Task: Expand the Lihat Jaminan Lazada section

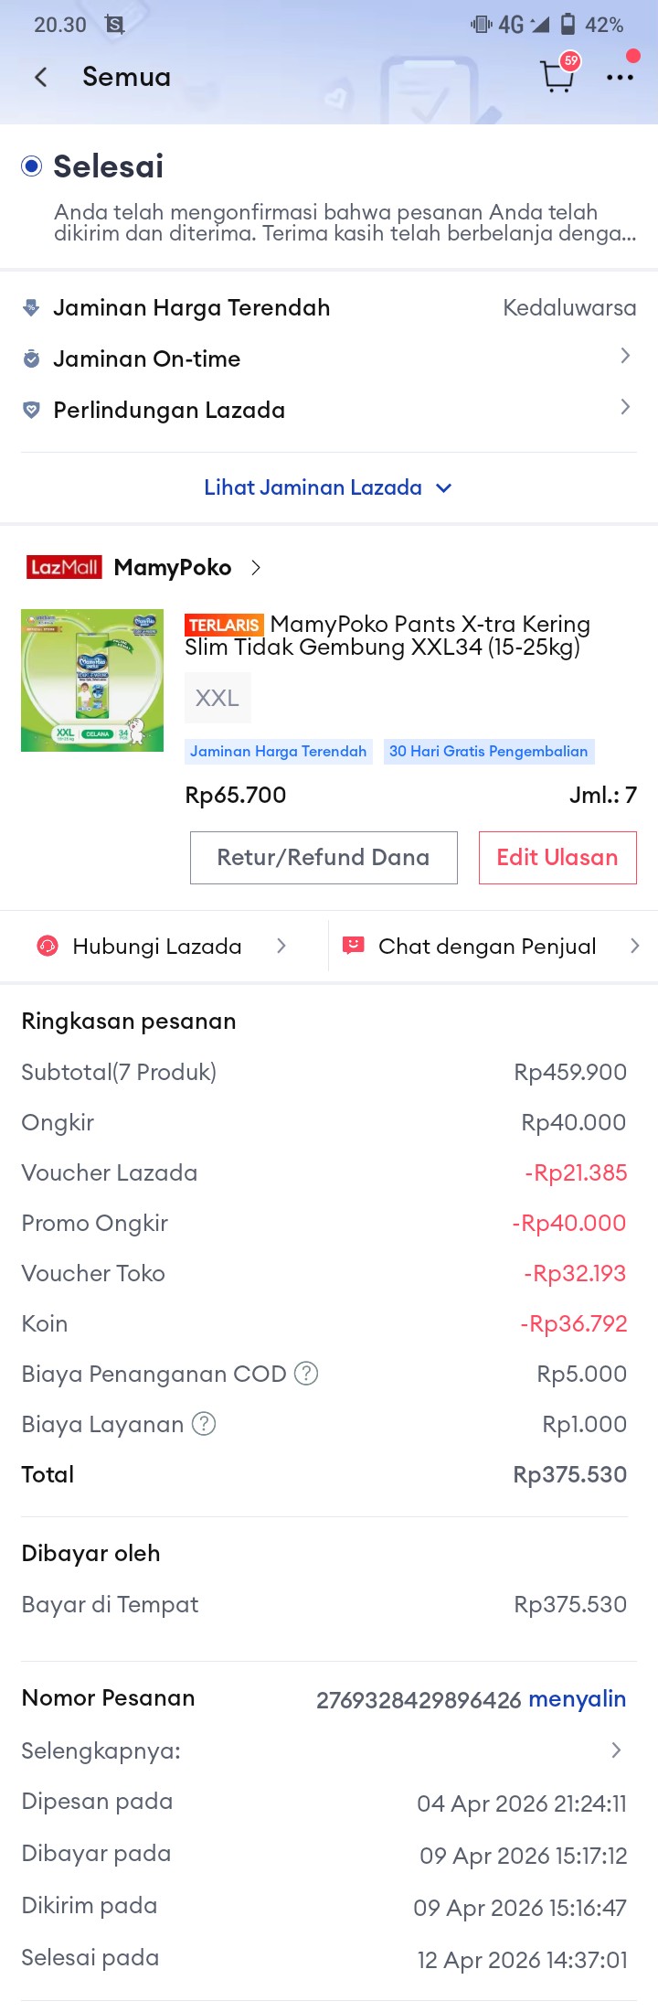Action: 327,487
